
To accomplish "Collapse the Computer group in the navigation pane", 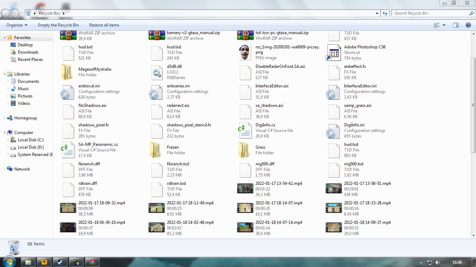I will tap(4, 133).
